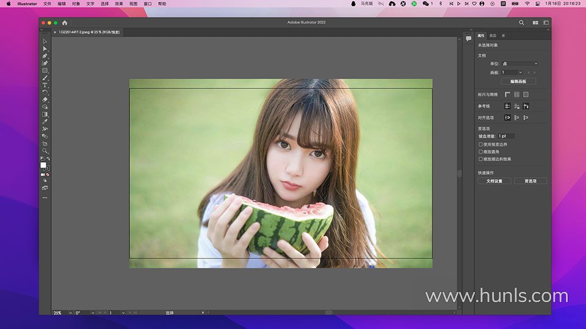Open Wi-Fi icon in macOS menu bar
The width and height of the screenshot is (586, 329).
click(527, 4)
